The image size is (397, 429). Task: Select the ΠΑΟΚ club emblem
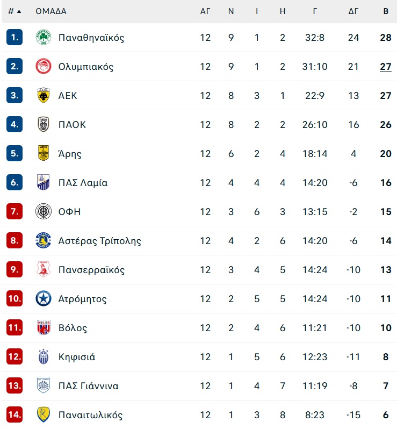44,124
